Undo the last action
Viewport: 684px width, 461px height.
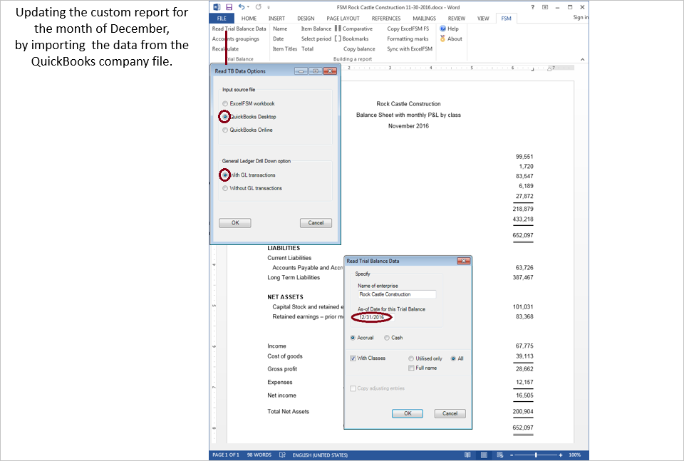pyautogui.click(x=241, y=7)
